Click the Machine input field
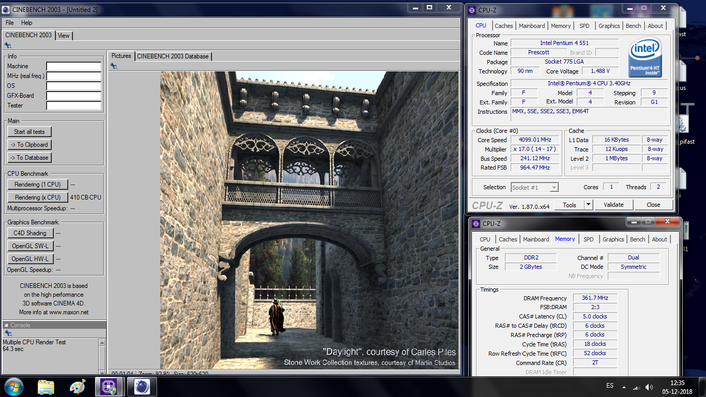The width and height of the screenshot is (706, 397). (74, 66)
